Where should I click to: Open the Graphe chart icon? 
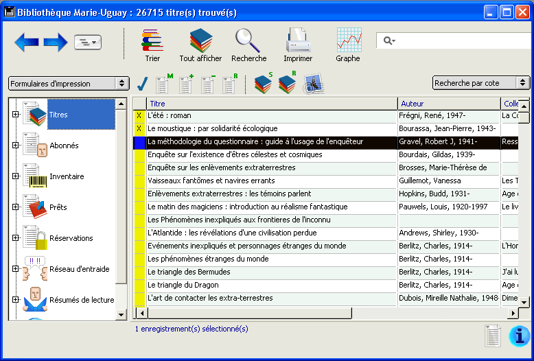[348, 41]
